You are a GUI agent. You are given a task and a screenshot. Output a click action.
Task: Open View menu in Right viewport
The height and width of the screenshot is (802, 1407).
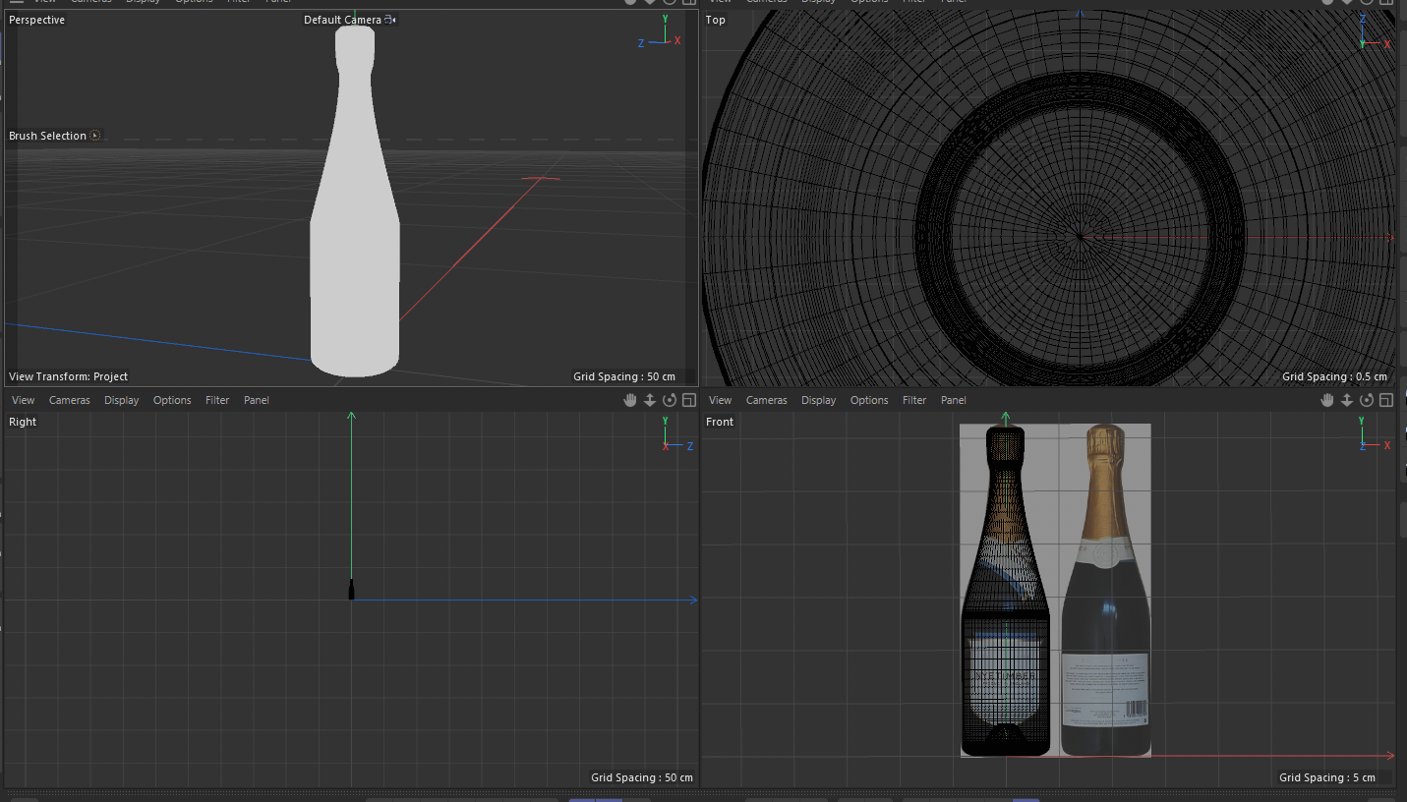tap(23, 400)
